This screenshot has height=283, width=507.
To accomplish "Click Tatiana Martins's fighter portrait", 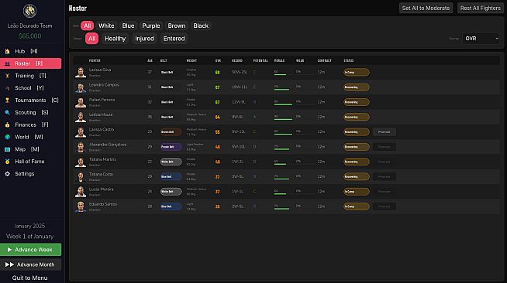I will tap(81, 162).
